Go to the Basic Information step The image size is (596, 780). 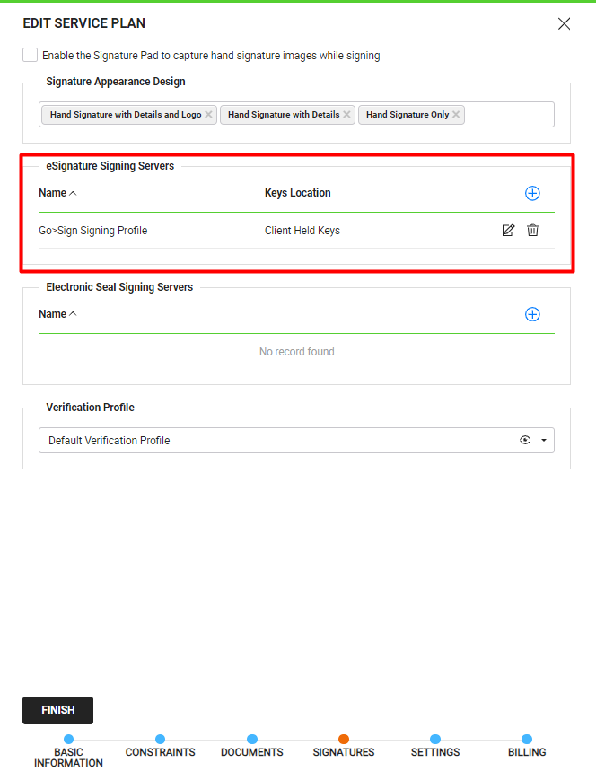68,741
